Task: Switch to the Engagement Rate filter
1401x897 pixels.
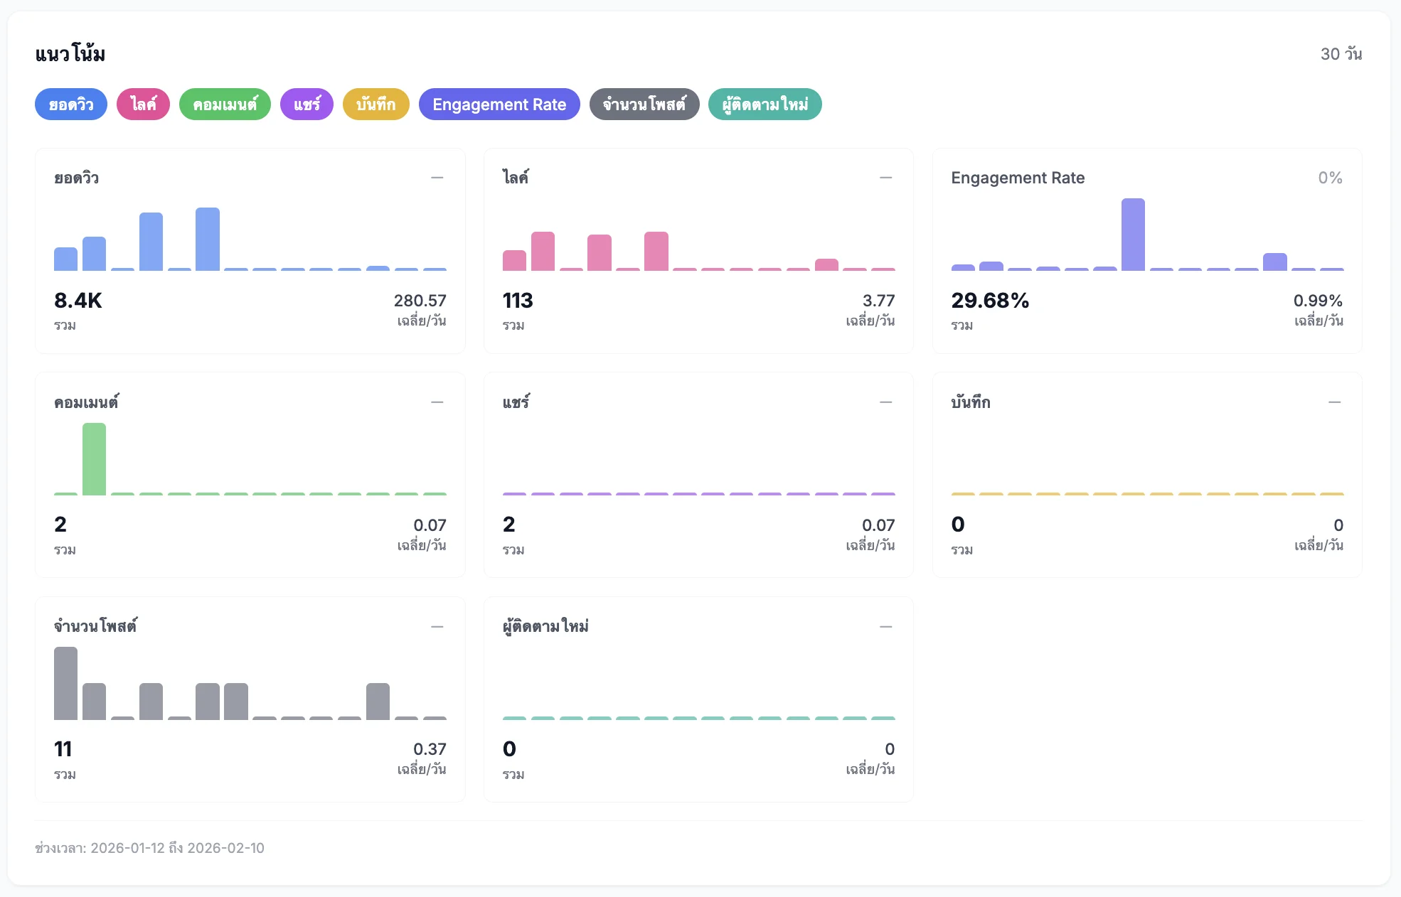Action: pos(499,104)
